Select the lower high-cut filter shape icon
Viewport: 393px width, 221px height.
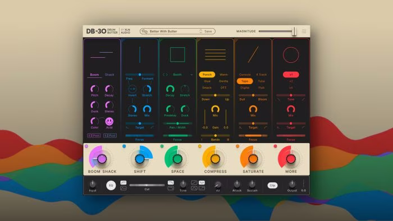(x=171, y=188)
